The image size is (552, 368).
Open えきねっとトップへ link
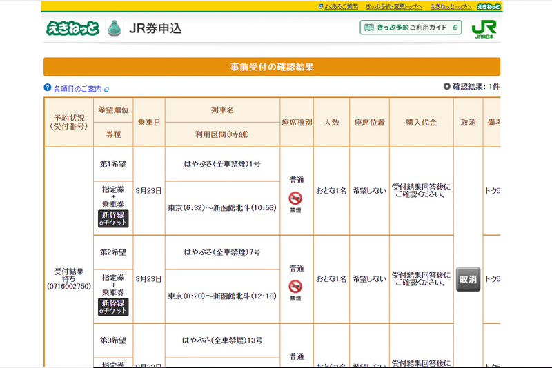[x=451, y=6]
